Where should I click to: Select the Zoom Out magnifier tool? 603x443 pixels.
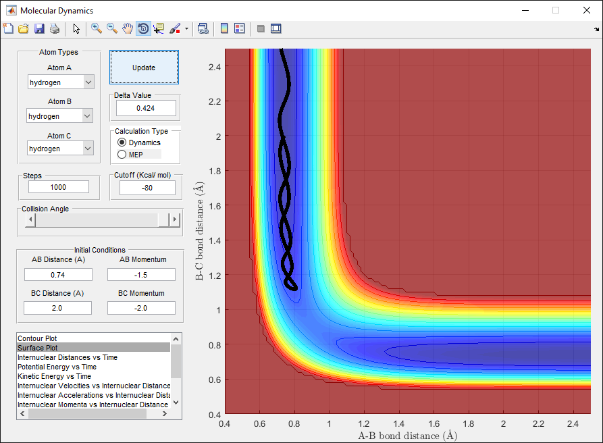(112, 28)
